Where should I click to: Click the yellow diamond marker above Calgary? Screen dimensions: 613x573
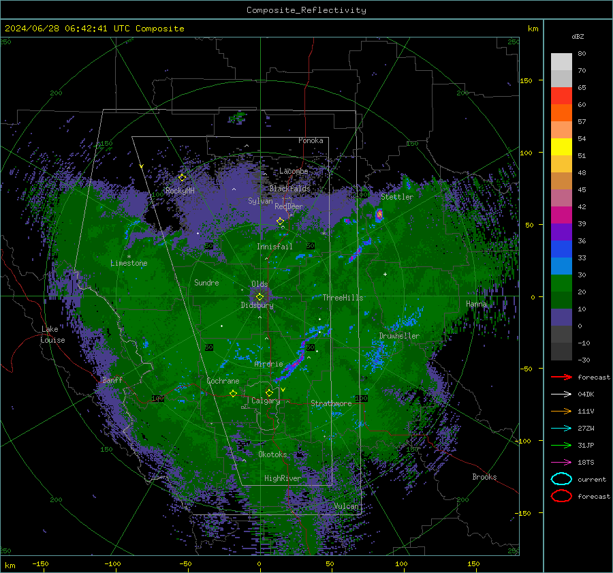pyautogui.click(x=269, y=392)
